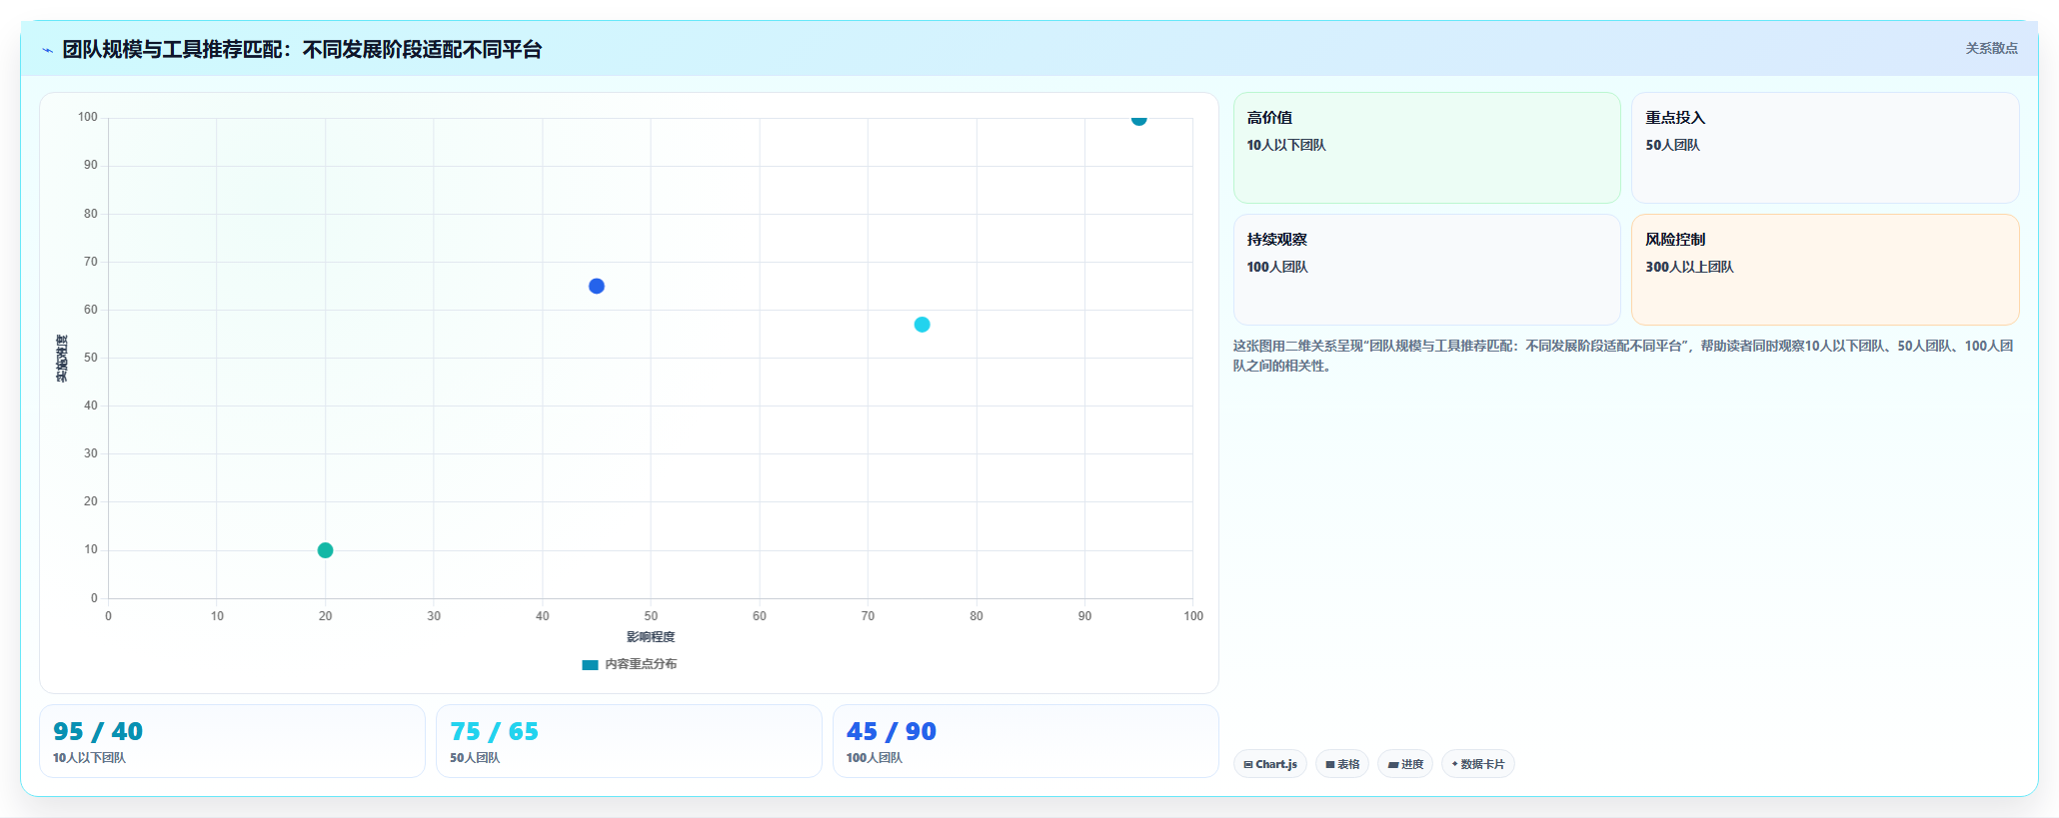Click the 75 / 65 stat card
The image size is (2059, 818).
pos(629,741)
